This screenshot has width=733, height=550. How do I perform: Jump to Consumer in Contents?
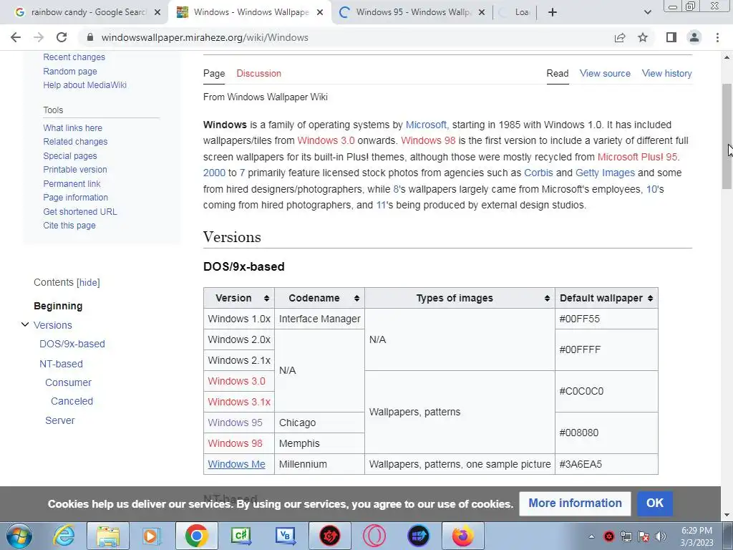(68, 382)
